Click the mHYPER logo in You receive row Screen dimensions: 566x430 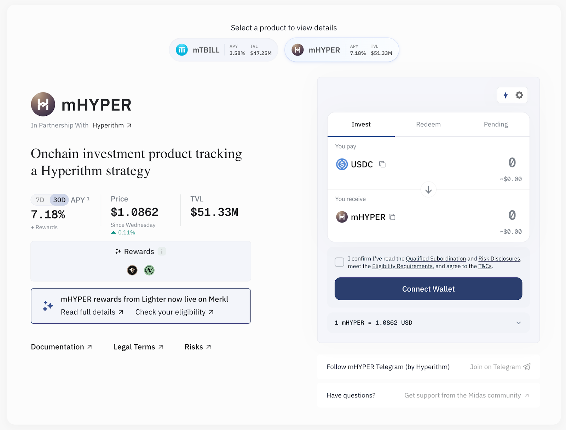(342, 217)
